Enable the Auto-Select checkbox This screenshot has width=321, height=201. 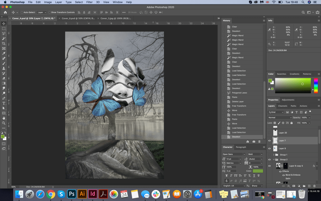tap(22, 12)
